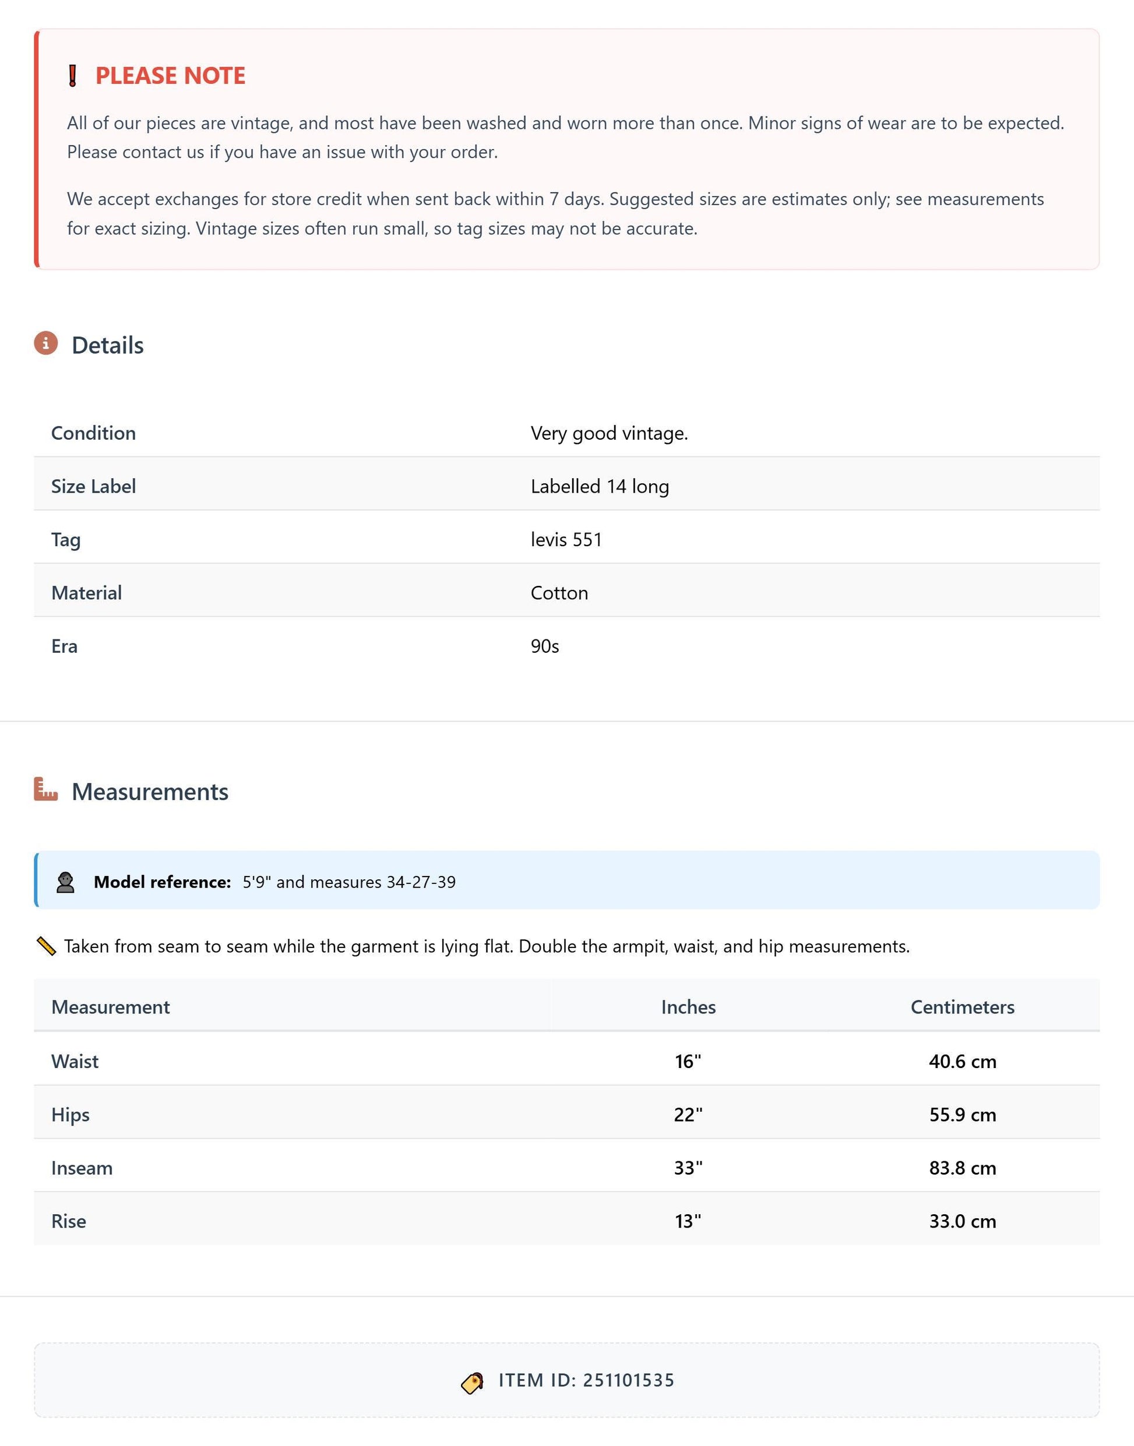Click the Material value Cotton

pos(559,593)
